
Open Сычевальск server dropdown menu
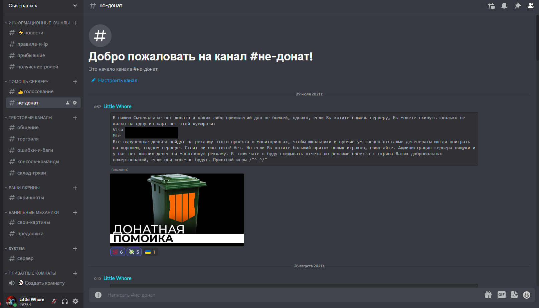pyautogui.click(x=43, y=6)
